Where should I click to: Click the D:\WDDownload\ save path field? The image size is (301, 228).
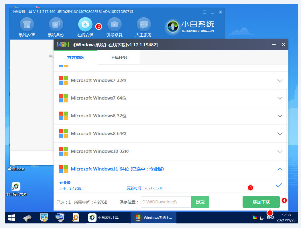pyautogui.click(x=166, y=202)
